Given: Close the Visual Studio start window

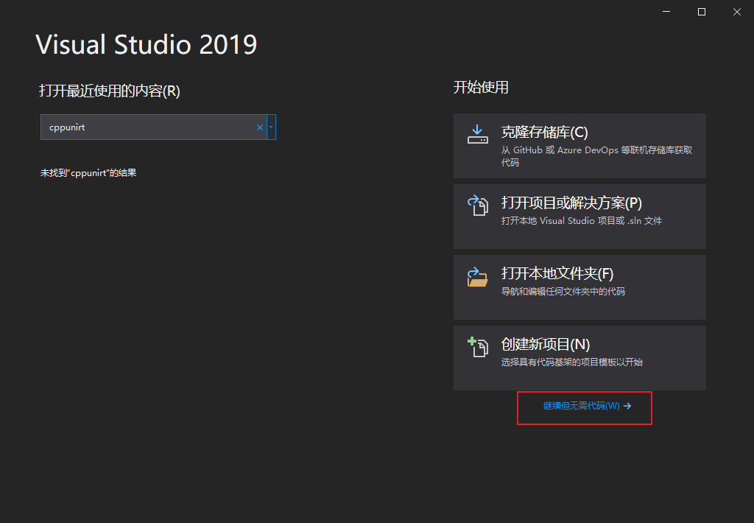Looking at the screenshot, I should tap(736, 12).
